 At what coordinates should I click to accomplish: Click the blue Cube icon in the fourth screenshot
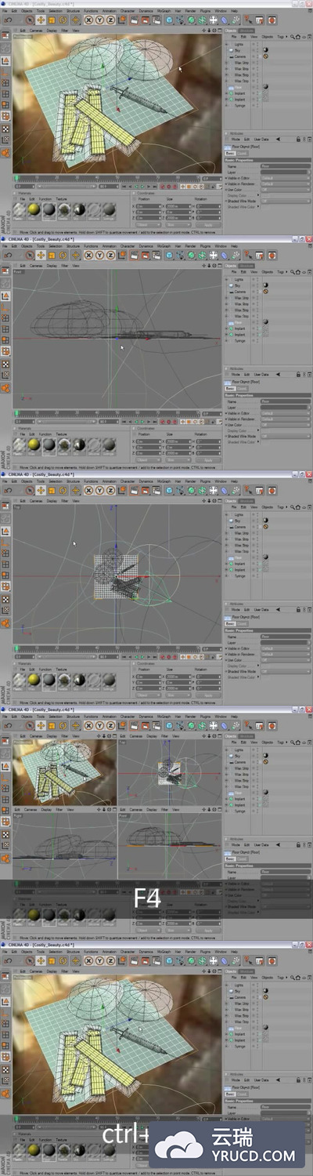coord(169,725)
